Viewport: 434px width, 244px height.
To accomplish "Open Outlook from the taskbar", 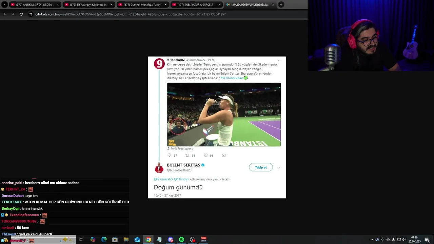I will (137, 240).
